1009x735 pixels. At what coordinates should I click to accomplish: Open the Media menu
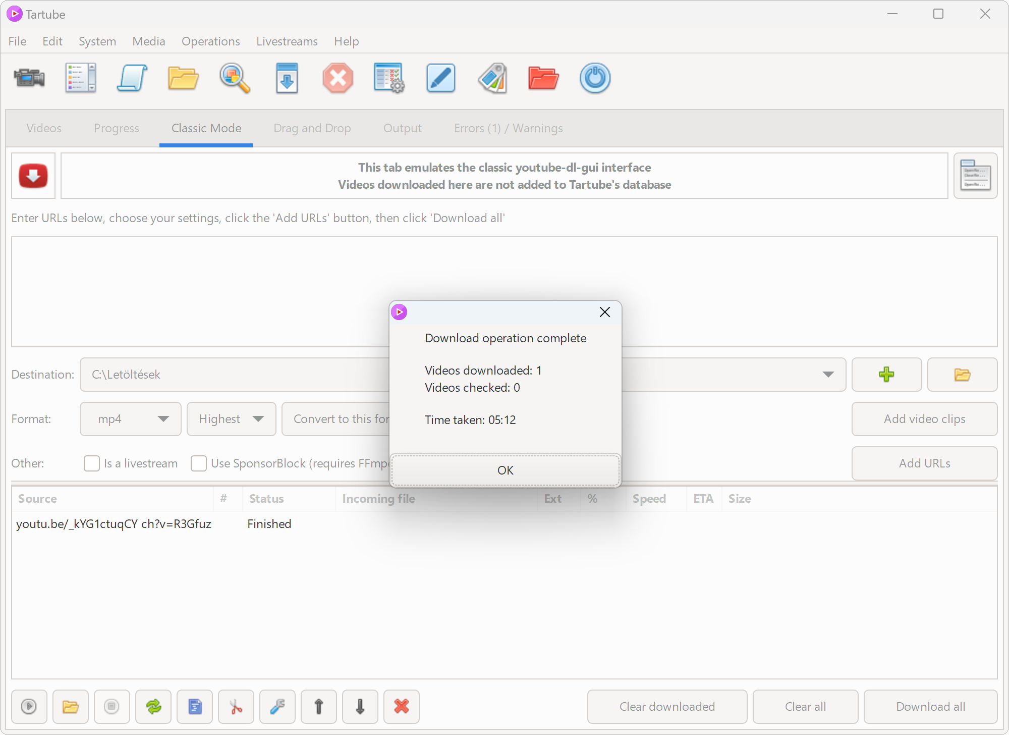pyautogui.click(x=149, y=41)
